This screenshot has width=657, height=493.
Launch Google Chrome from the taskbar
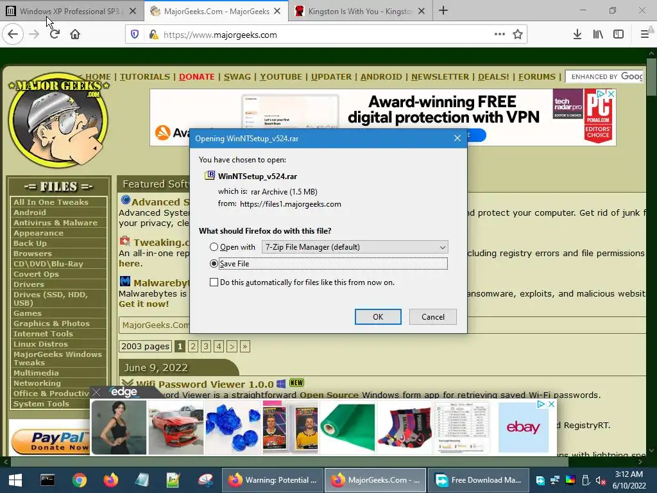tap(79, 480)
